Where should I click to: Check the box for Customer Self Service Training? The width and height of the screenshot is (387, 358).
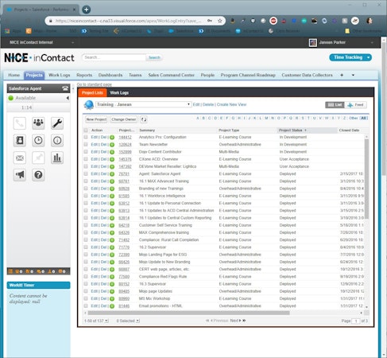coord(86,225)
